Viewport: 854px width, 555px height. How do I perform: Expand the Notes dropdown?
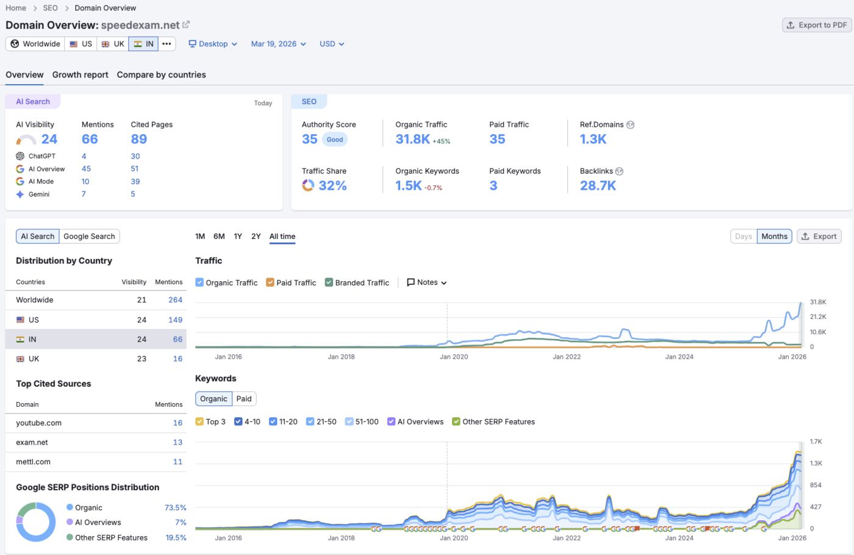pos(427,282)
